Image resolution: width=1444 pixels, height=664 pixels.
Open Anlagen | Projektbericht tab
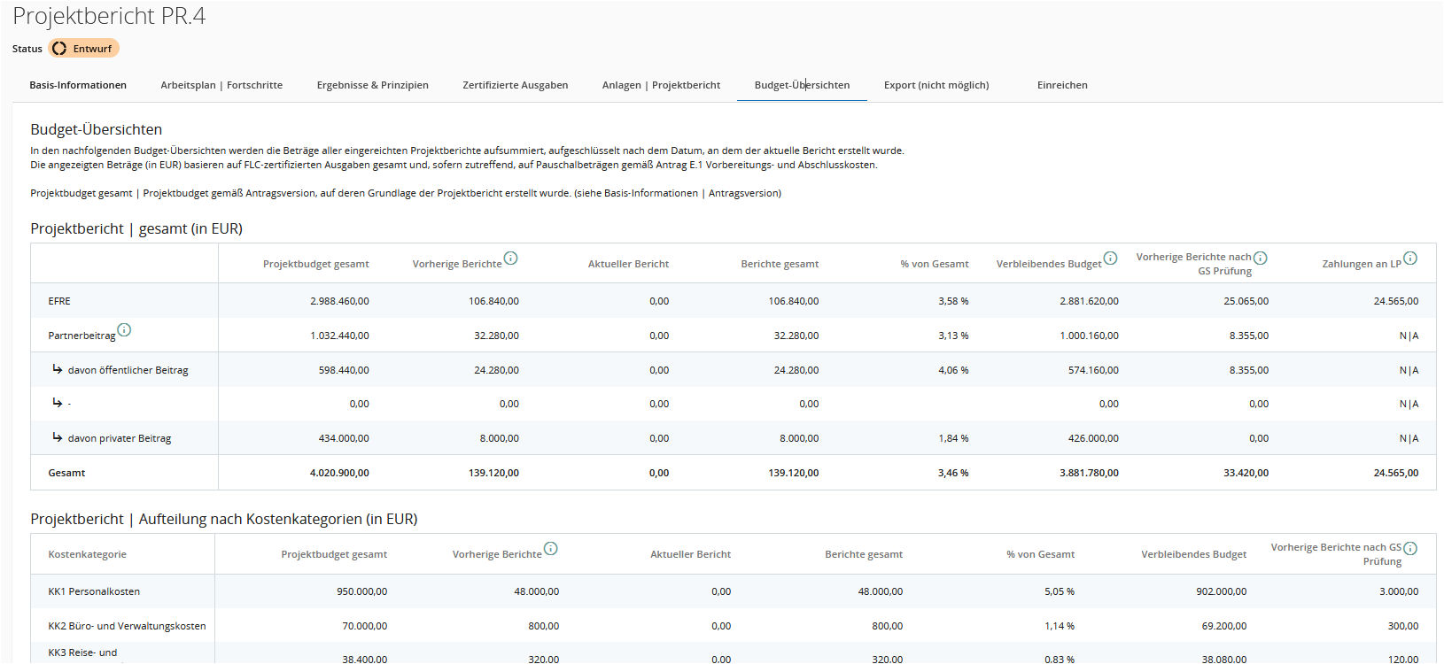click(x=661, y=86)
